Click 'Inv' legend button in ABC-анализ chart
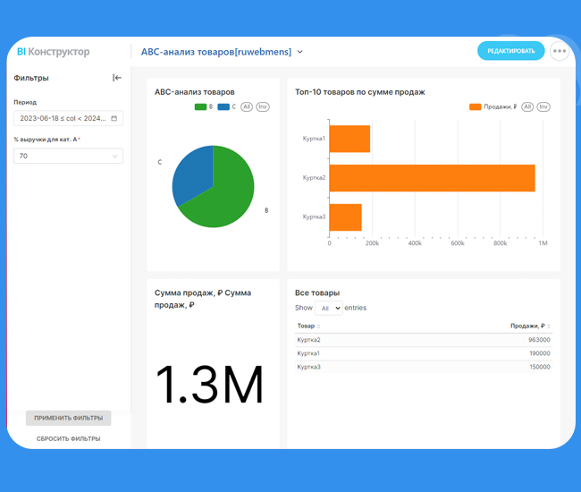 (x=263, y=106)
